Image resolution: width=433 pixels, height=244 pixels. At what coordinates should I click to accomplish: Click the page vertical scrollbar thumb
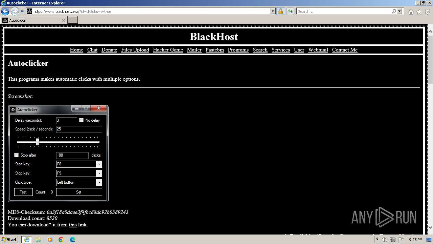[430, 59]
